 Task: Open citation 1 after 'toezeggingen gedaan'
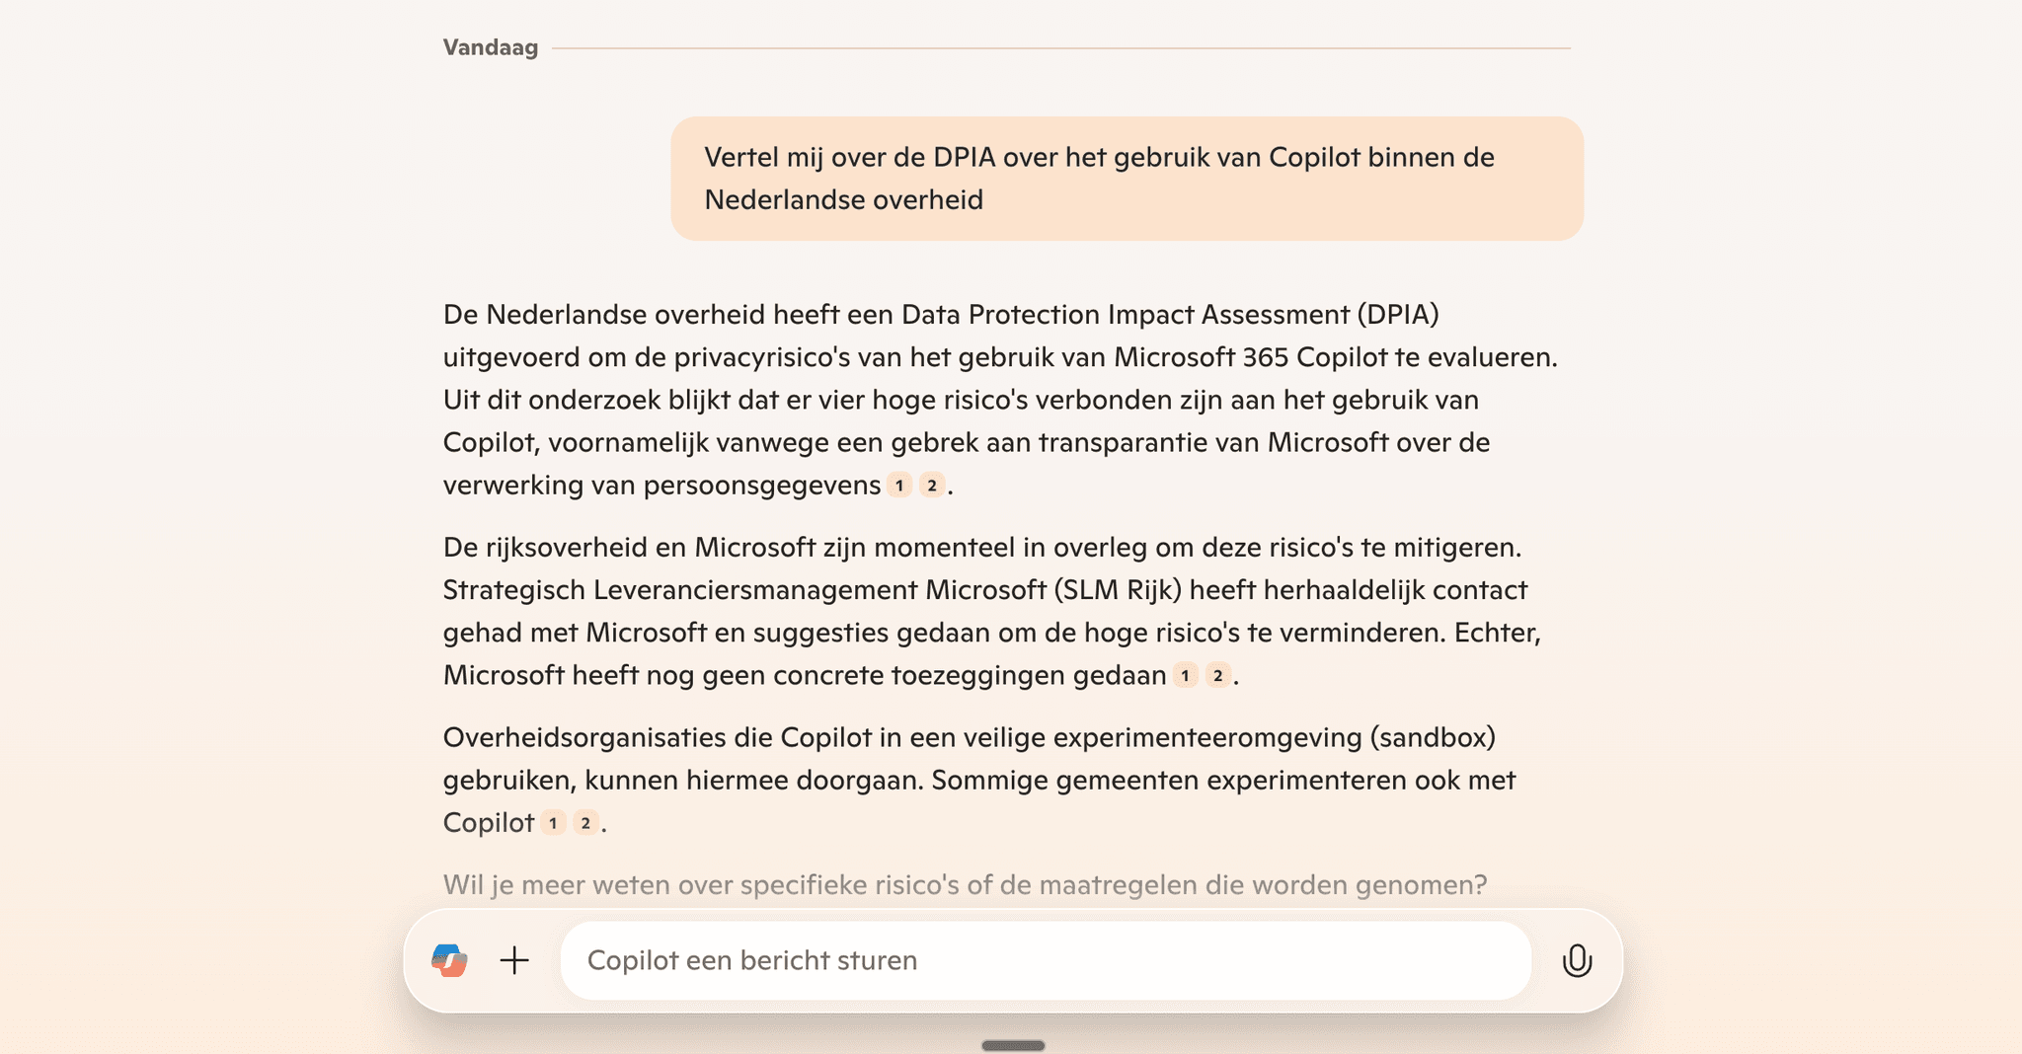pos(1183,676)
